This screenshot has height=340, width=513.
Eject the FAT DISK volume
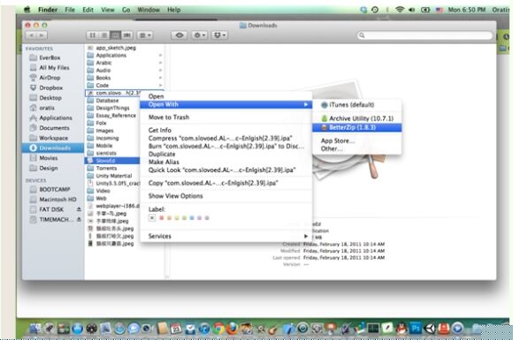(79, 209)
